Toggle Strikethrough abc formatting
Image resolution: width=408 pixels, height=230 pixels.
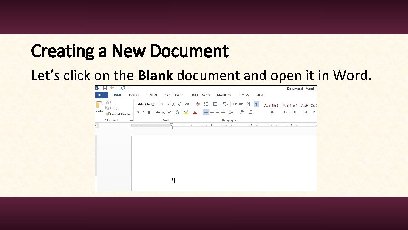[158, 112]
